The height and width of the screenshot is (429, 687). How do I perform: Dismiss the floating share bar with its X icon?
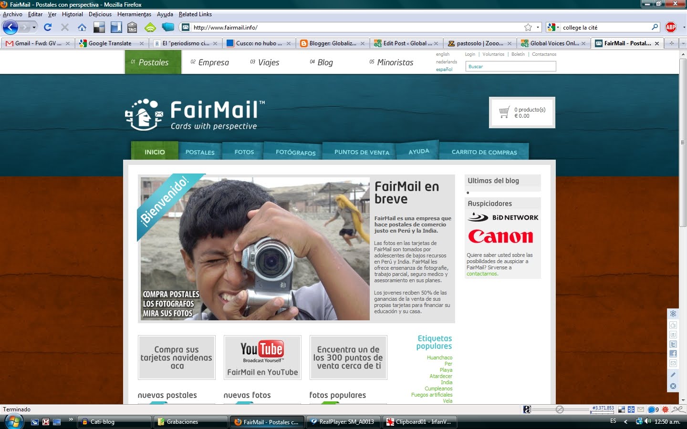pyautogui.click(x=673, y=386)
